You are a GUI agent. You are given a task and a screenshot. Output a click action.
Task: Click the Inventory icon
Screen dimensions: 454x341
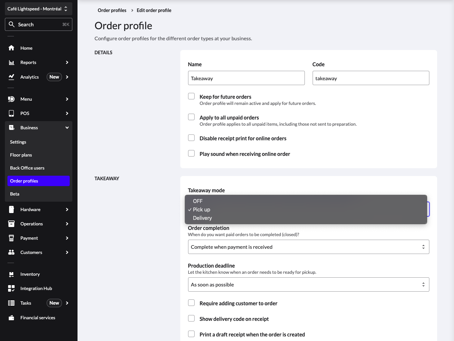11,274
